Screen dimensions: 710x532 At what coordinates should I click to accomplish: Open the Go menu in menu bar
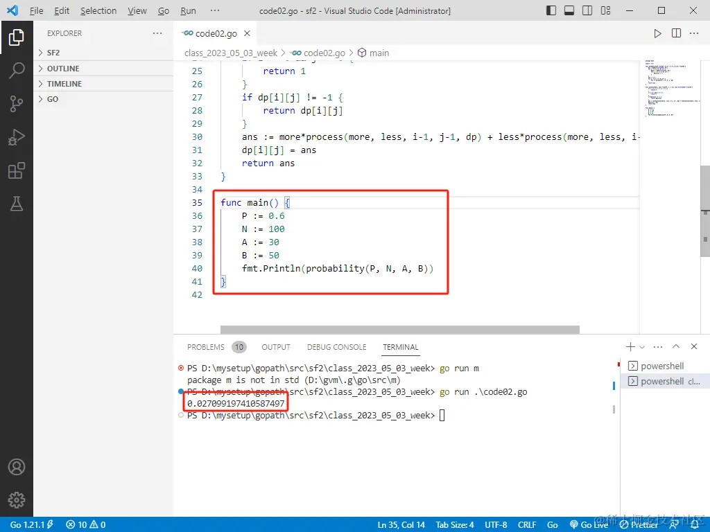tap(164, 11)
